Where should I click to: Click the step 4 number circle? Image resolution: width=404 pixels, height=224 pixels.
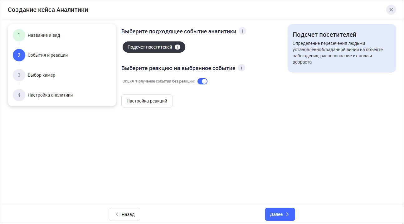pos(19,95)
